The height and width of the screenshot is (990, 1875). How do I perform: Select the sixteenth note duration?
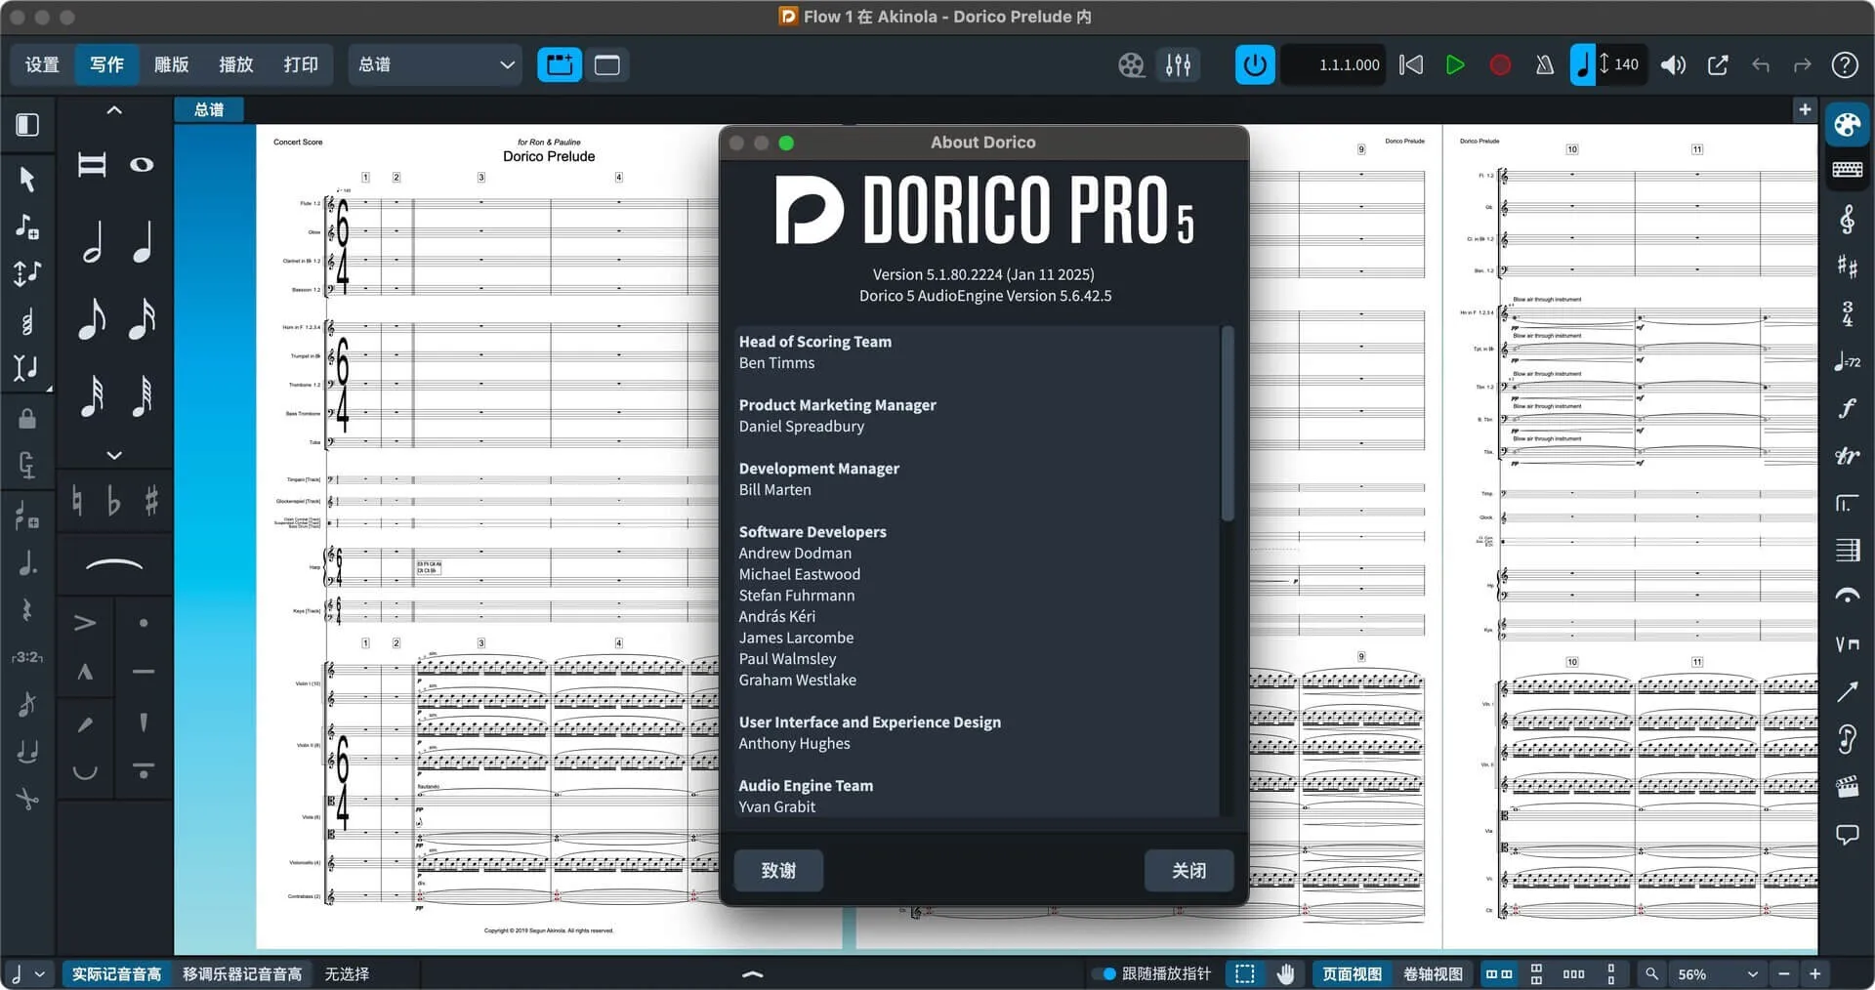[x=143, y=318]
